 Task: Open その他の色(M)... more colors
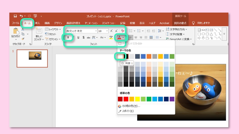(129, 106)
